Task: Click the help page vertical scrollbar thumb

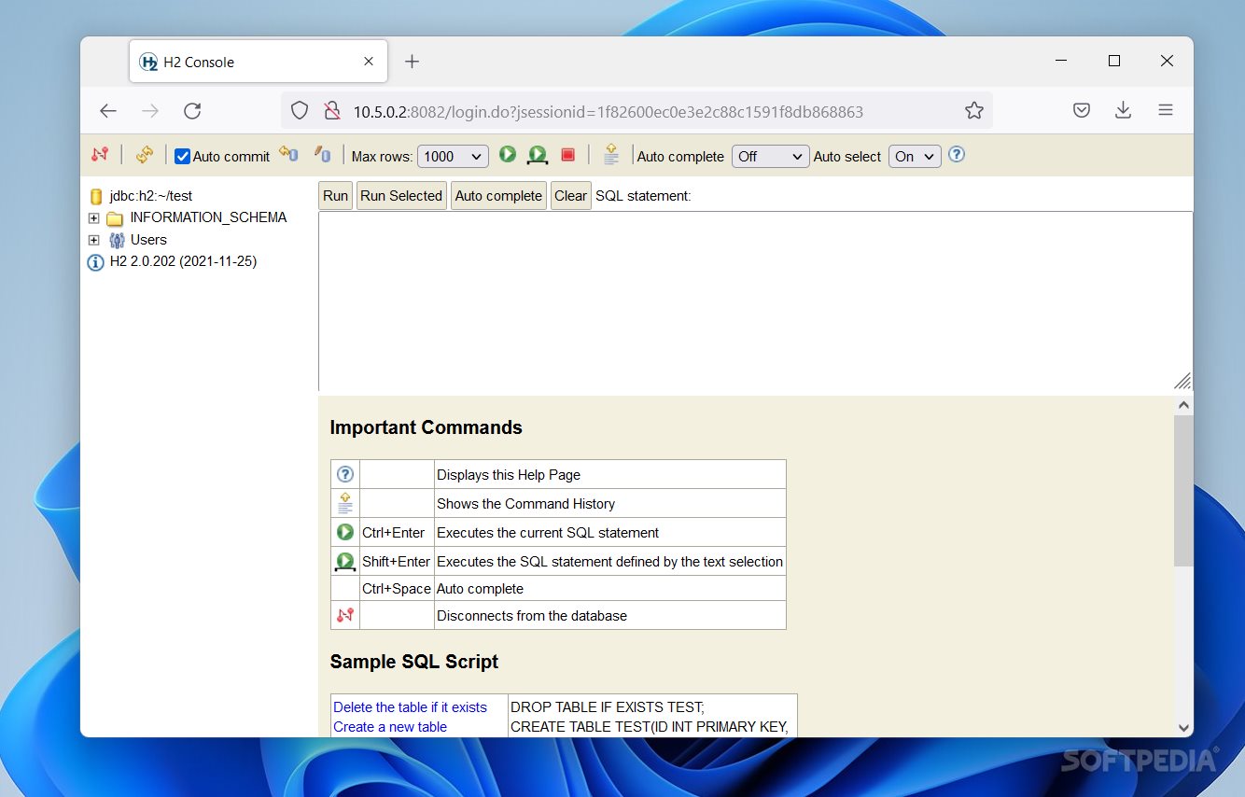Action: coord(1183,490)
